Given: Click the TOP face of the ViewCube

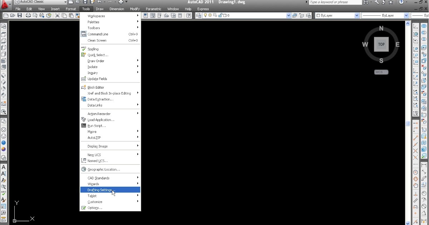Looking at the screenshot, I should click(381, 44).
